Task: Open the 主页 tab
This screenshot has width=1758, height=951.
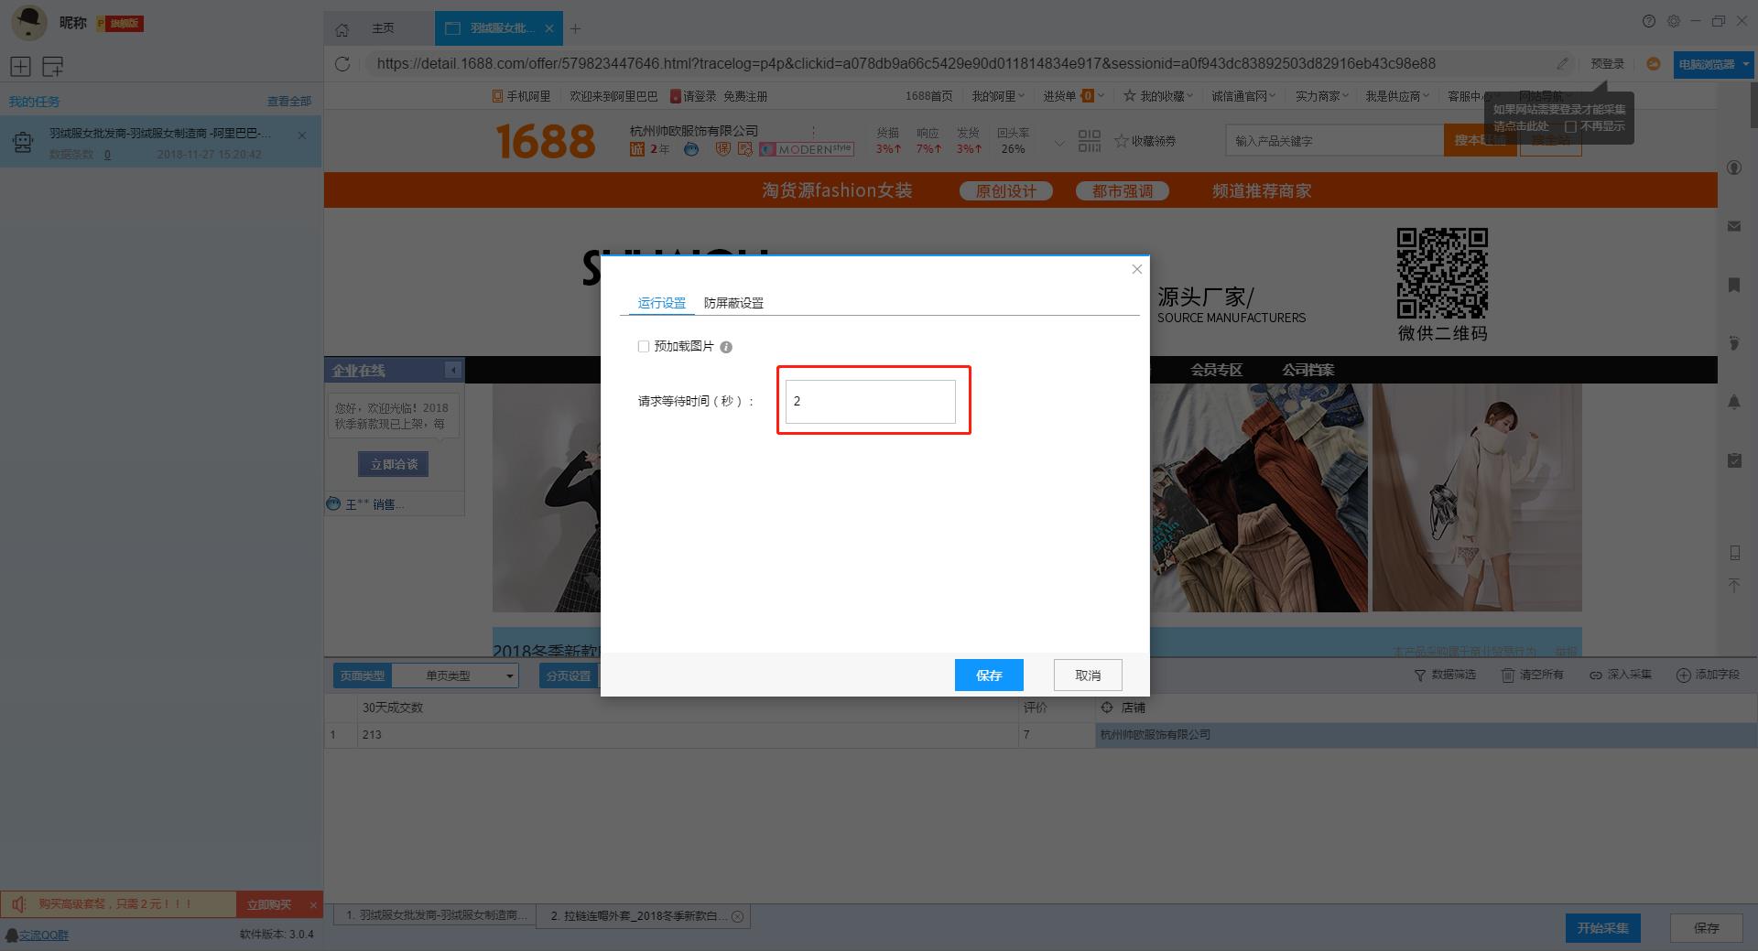Action: (383, 28)
